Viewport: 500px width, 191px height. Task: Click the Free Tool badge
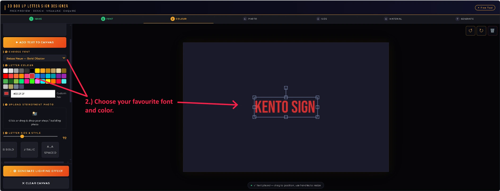[x=485, y=8]
